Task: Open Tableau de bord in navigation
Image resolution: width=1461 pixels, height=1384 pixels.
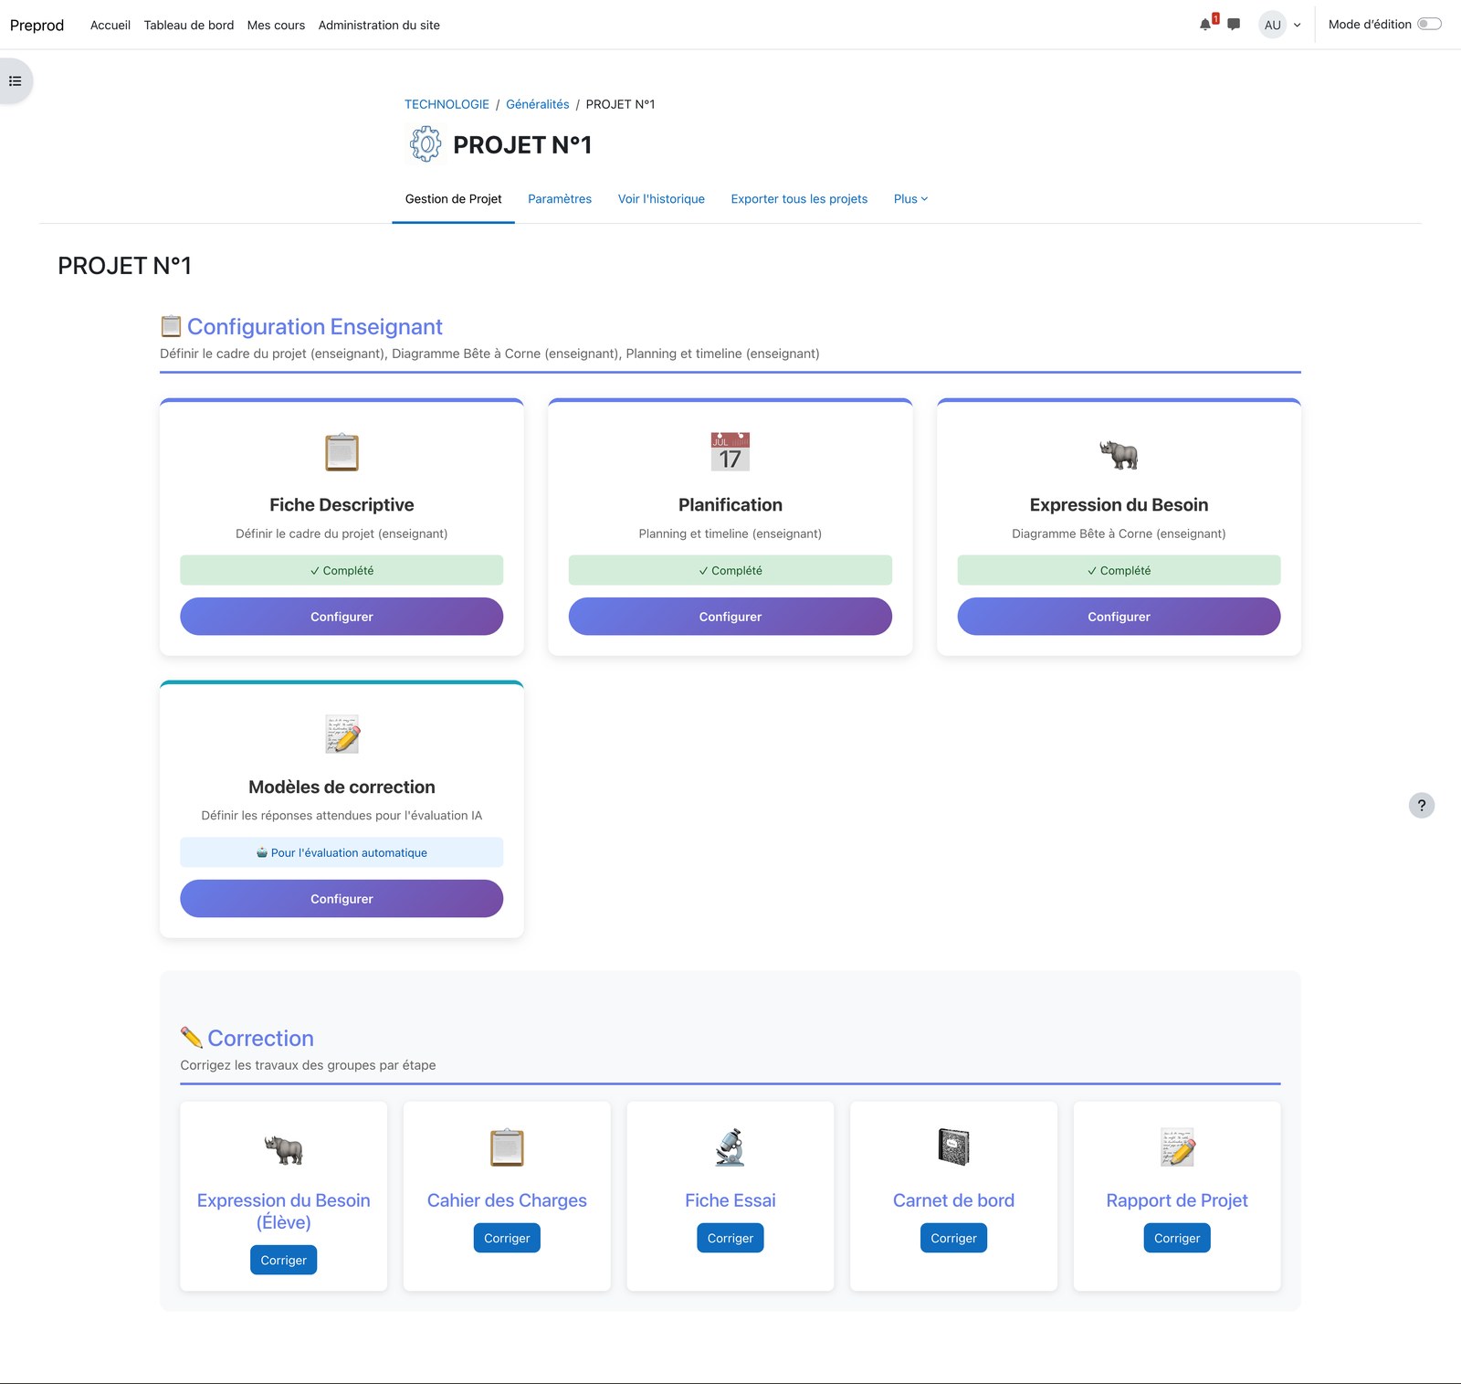Action: 189,25
